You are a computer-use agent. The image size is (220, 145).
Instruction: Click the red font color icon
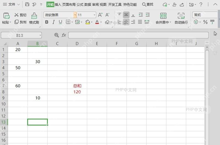click(x=97, y=22)
